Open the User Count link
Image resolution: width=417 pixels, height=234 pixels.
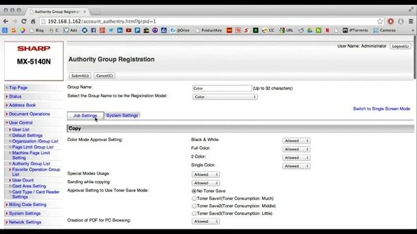click(23, 180)
